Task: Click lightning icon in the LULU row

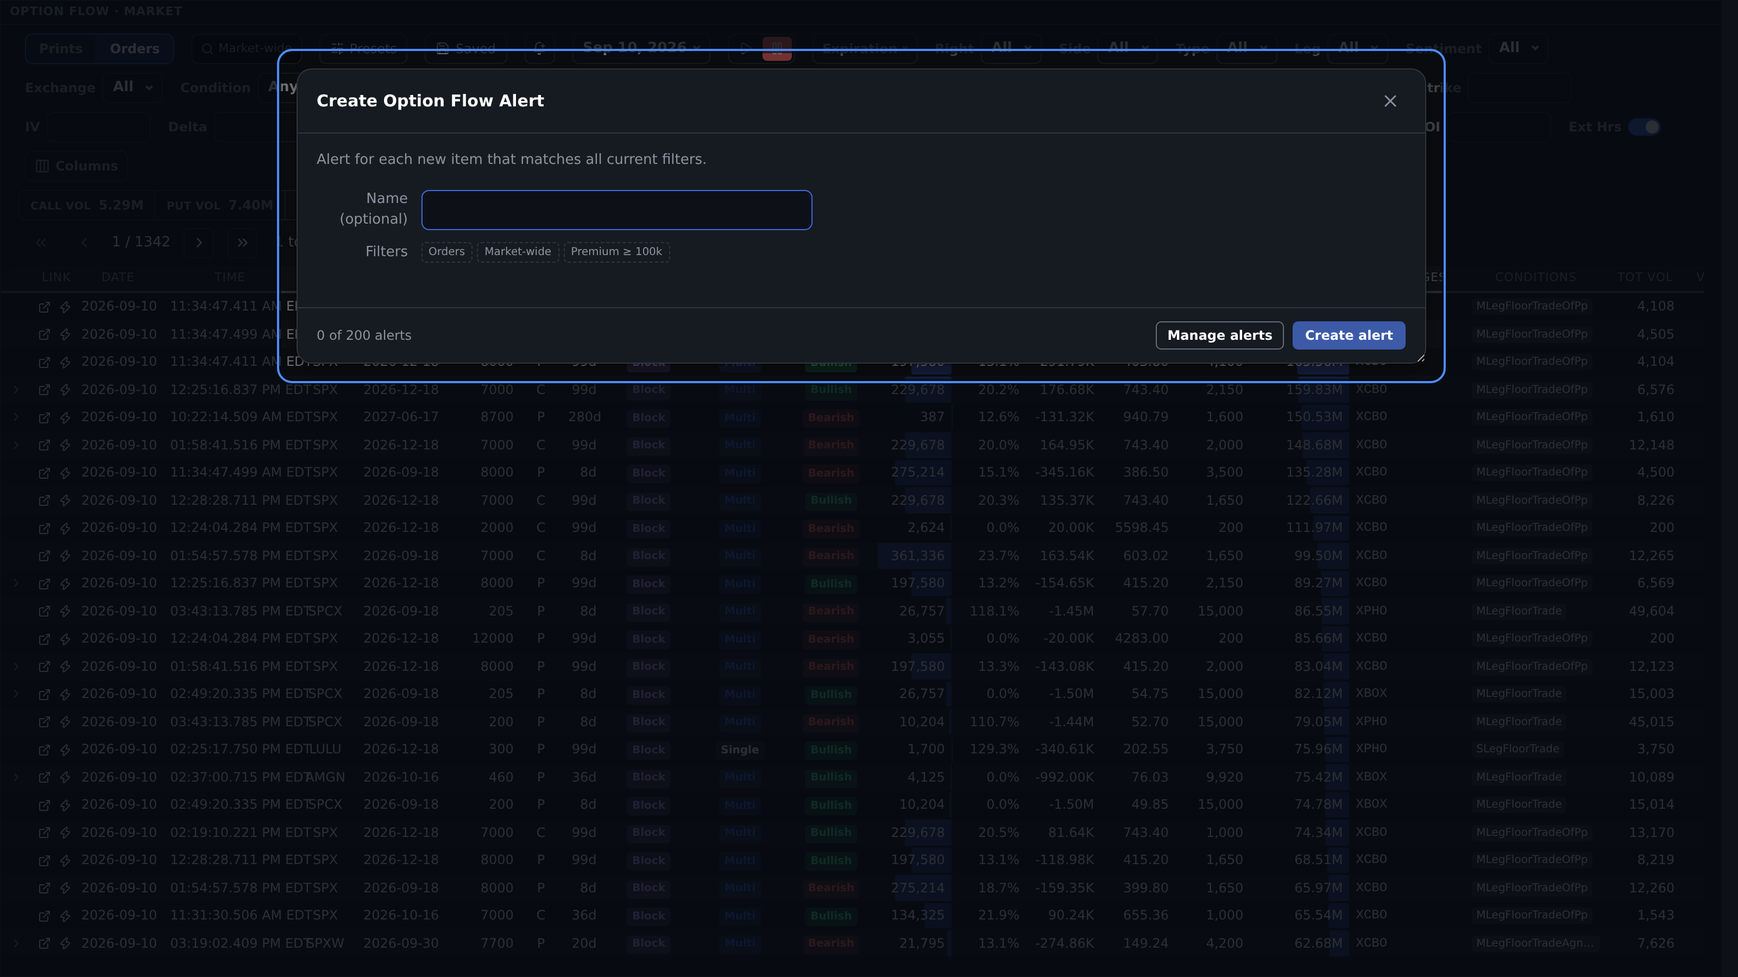Action: point(65,750)
